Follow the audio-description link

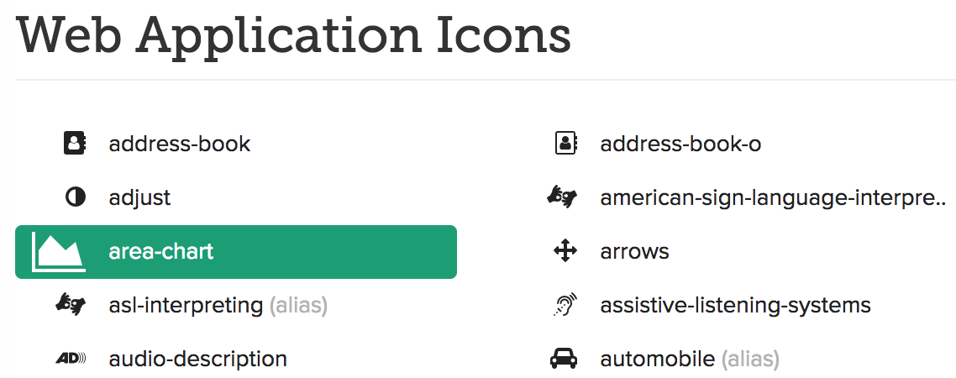(x=198, y=360)
